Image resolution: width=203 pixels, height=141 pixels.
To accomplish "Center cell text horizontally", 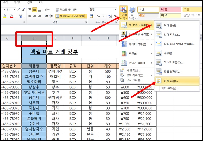I will pos(35,16).
